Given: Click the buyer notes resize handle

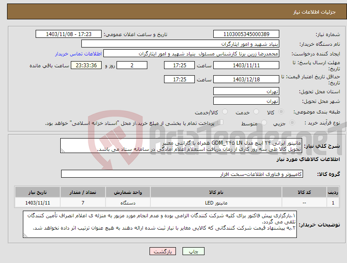Looking at the screenshot, I should pyautogui.click(x=26, y=235).
